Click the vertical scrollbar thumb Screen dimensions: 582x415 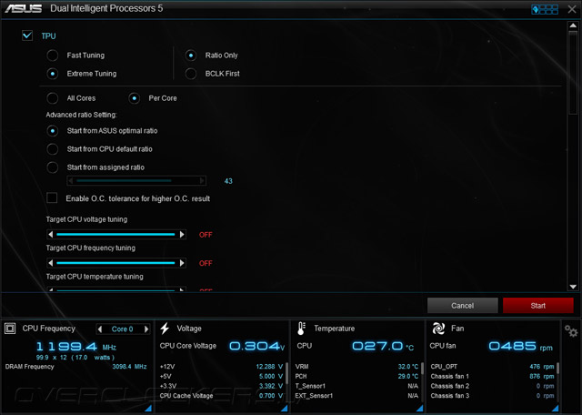tap(573, 73)
